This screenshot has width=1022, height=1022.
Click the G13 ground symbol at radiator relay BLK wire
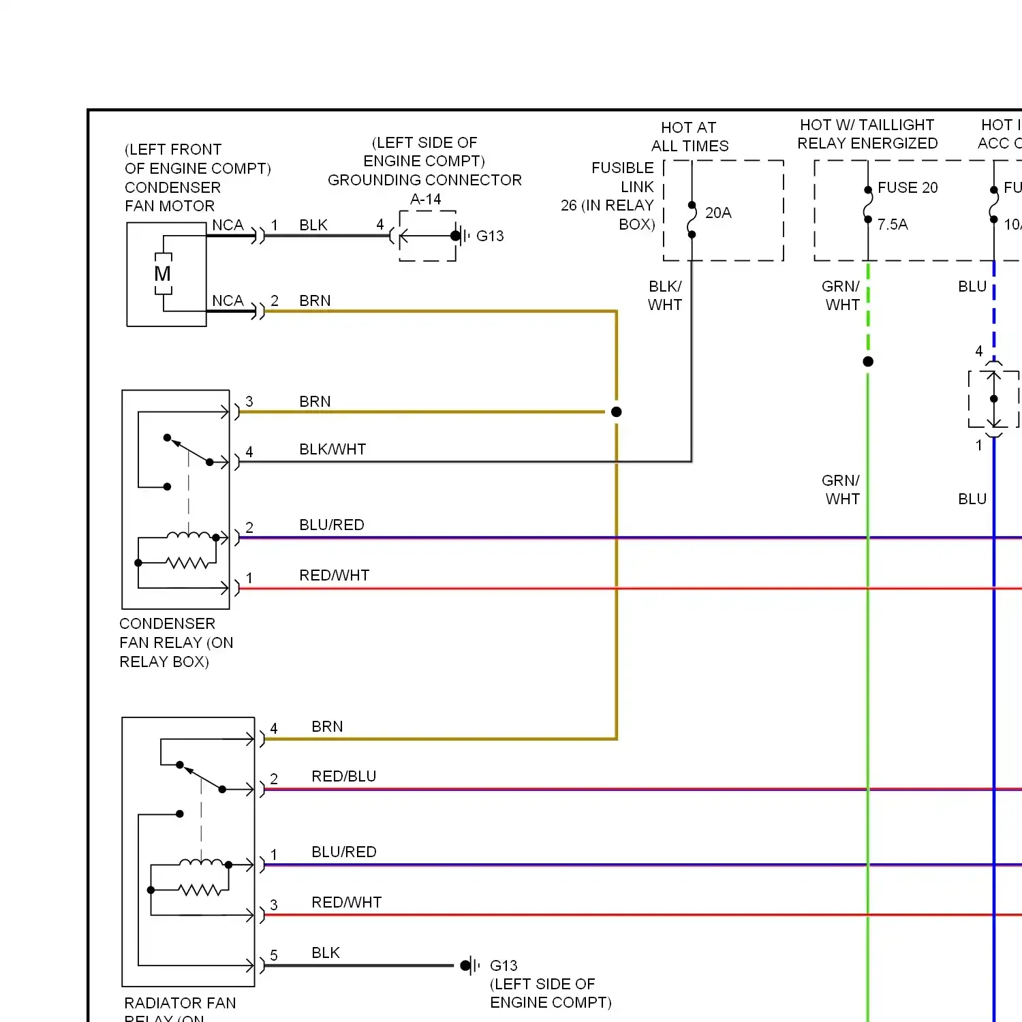(471, 965)
